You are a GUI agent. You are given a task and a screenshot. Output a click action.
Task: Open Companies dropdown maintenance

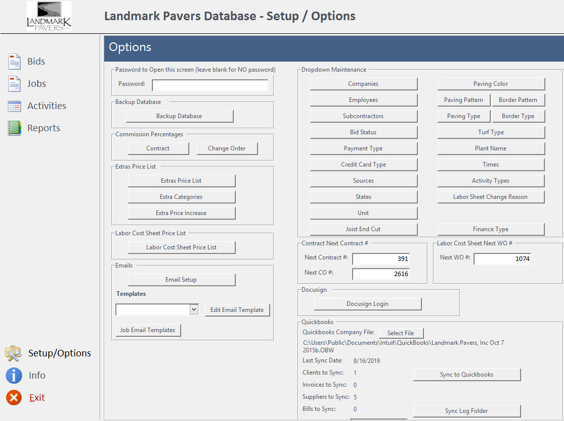(x=364, y=84)
